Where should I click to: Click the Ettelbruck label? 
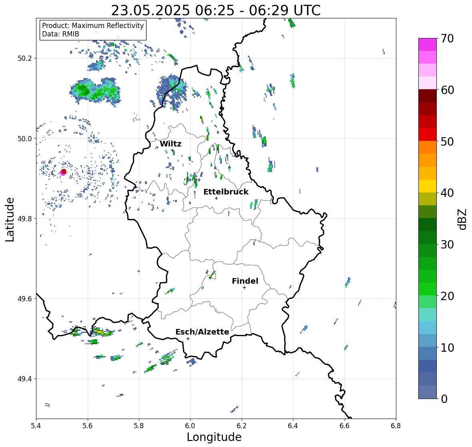pos(226,192)
